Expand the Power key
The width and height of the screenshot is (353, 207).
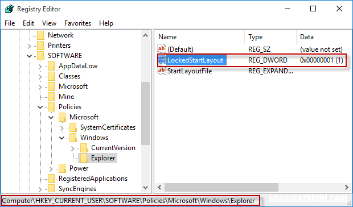(x=51, y=168)
